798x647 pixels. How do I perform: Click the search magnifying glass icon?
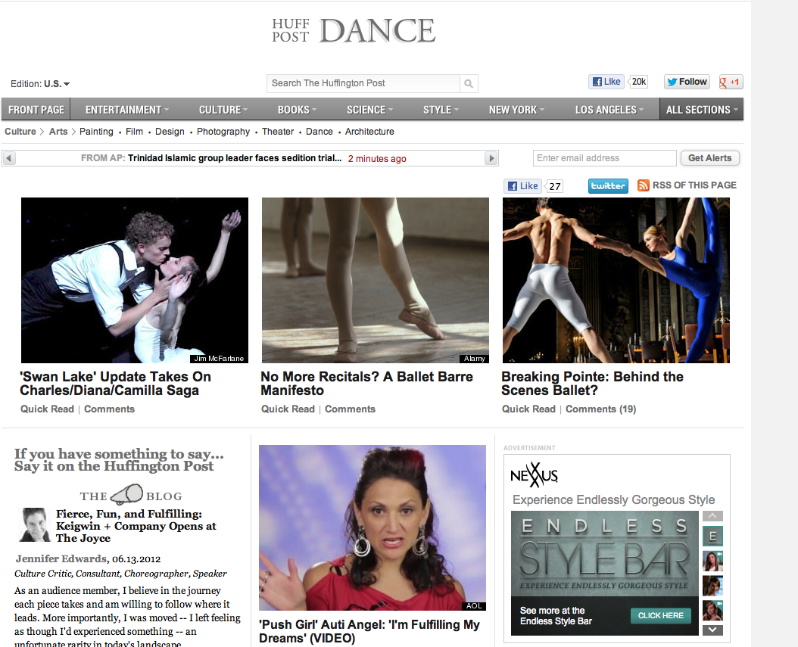click(x=469, y=83)
